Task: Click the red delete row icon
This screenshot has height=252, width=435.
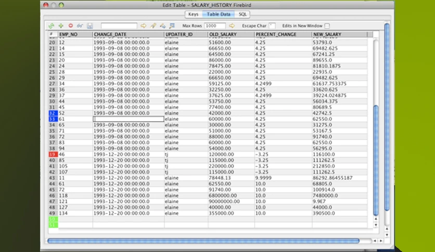Action: (70, 26)
